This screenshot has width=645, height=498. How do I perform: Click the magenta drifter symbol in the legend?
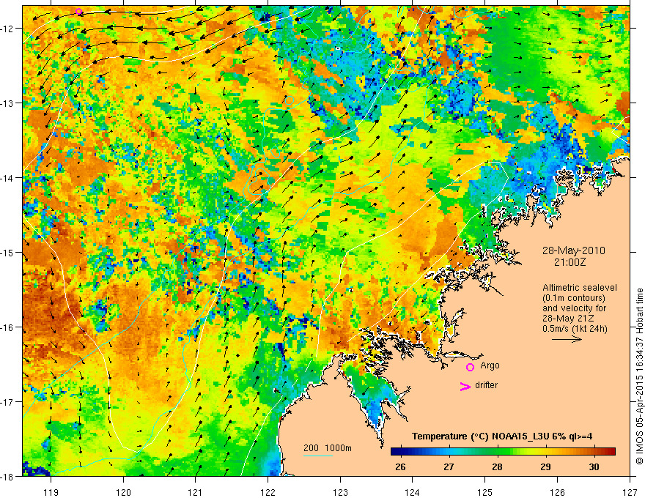pos(465,386)
